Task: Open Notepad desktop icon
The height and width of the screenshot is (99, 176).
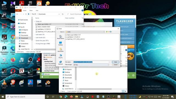Action: pyautogui.click(x=22, y=61)
